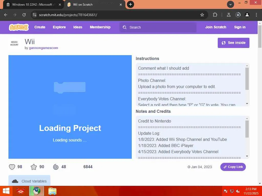Click the browser address bar URL

click(x=68, y=15)
